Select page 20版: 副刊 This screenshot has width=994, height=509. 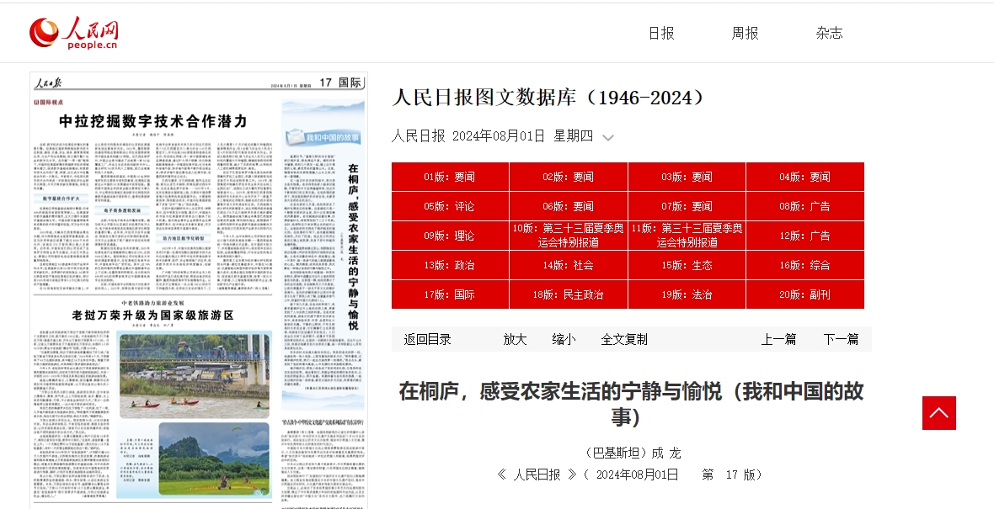pos(805,294)
